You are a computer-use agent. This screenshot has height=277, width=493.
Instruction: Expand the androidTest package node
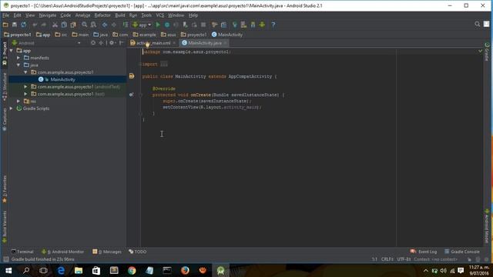(25, 86)
